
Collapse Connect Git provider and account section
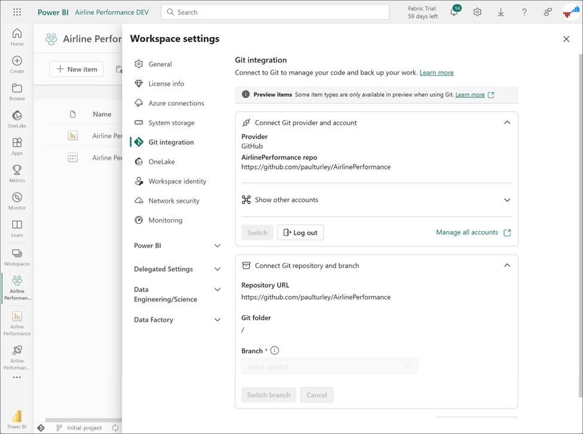pyautogui.click(x=507, y=122)
